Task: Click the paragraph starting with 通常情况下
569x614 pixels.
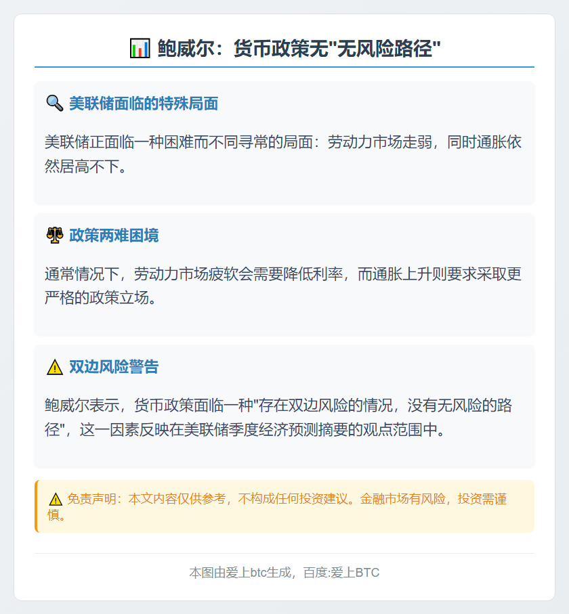Action: pyautogui.click(x=283, y=286)
